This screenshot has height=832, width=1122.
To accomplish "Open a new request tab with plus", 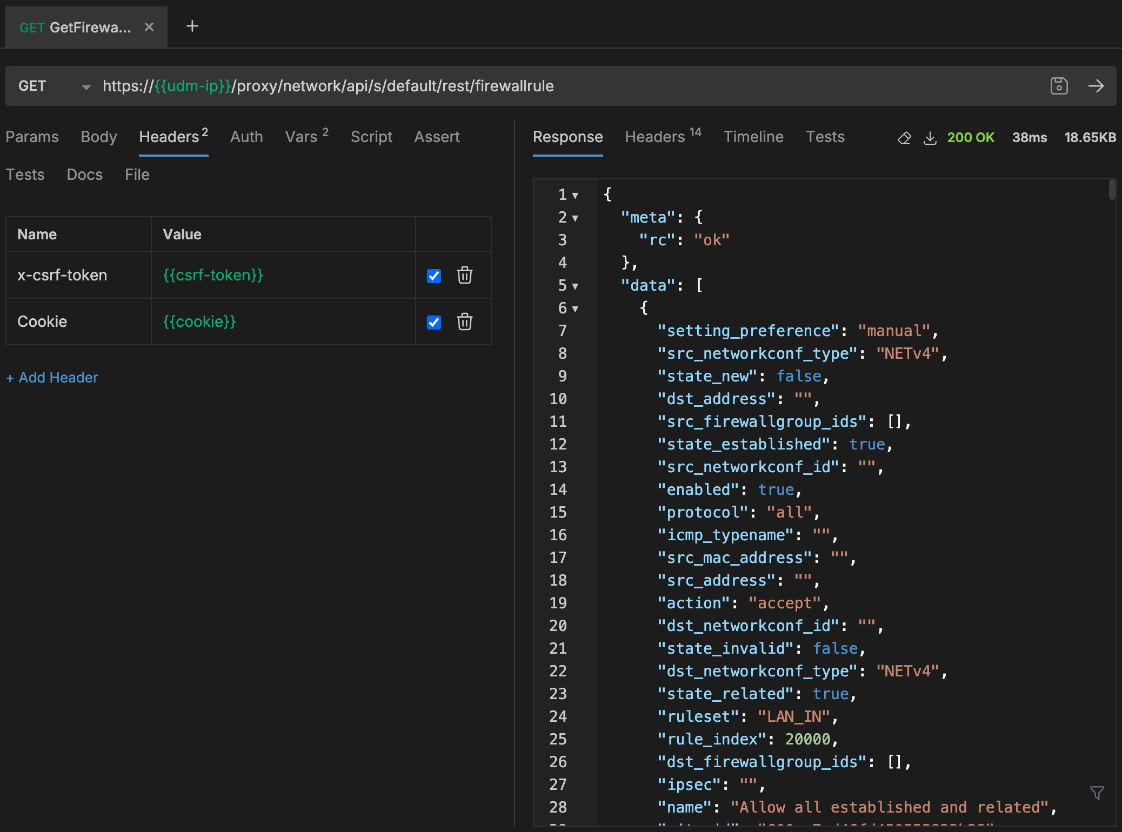I will point(192,26).
